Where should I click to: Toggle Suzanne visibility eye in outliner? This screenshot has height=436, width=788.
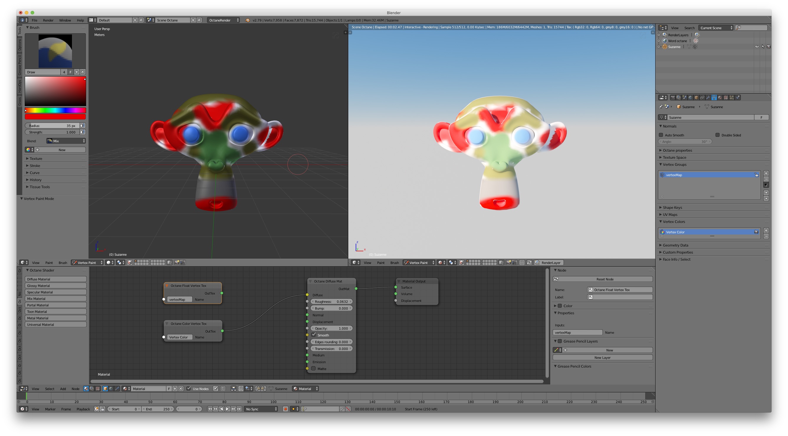(757, 47)
